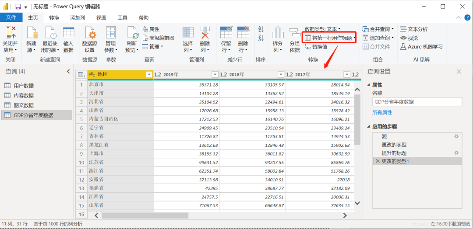Open All Properties (所有属性) link

click(x=382, y=113)
